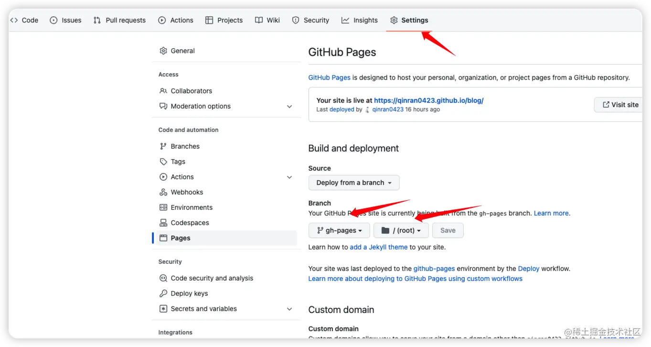Open Code security and analysis
The height and width of the screenshot is (347, 651).
pos(224,278)
